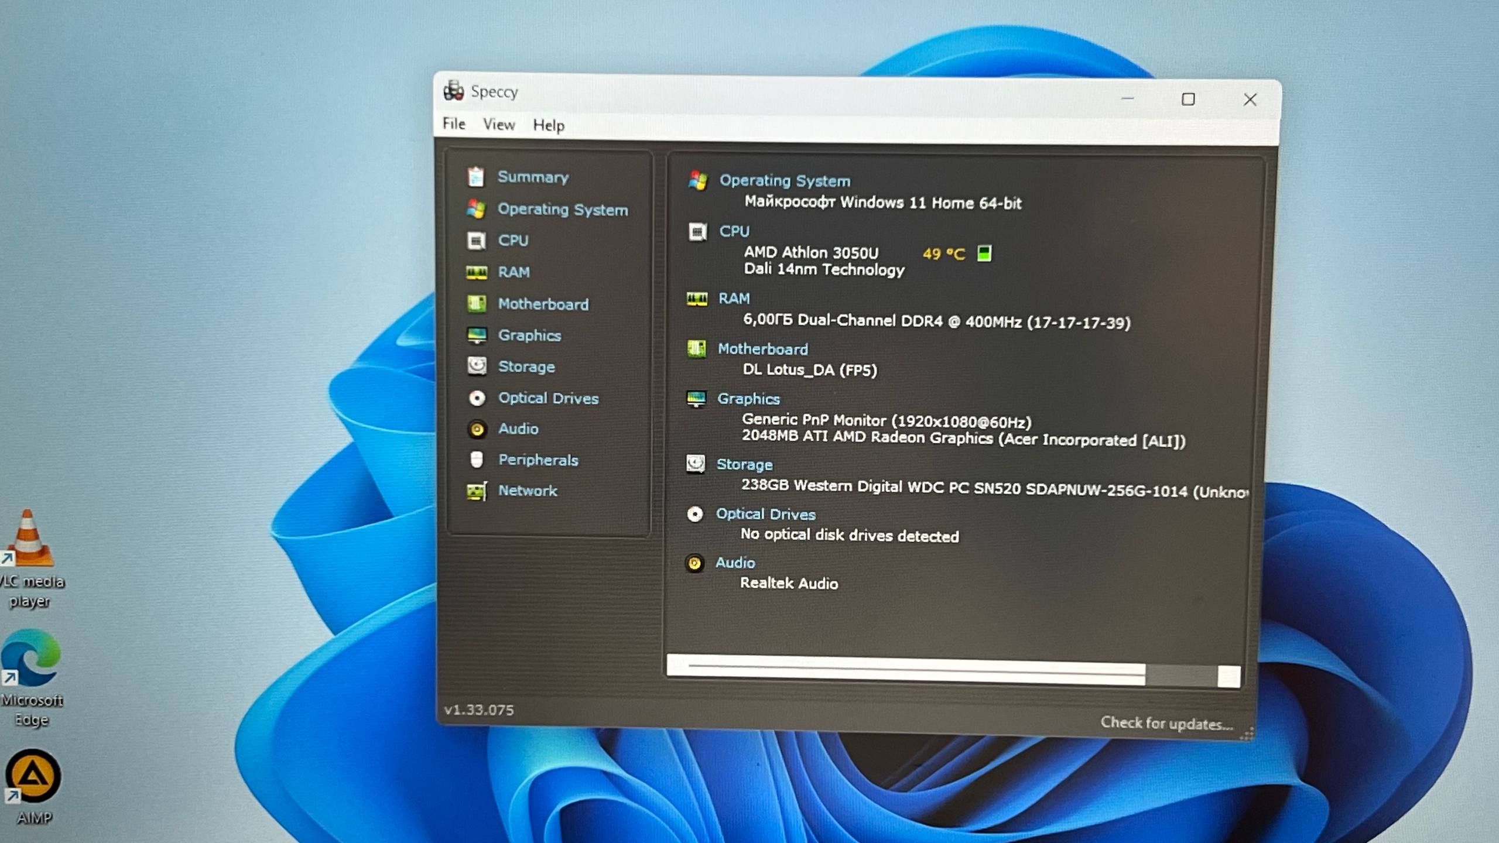The width and height of the screenshot is (1499, 843).
Task: Select Graphics in the sidebar
Action: point(529,335)
